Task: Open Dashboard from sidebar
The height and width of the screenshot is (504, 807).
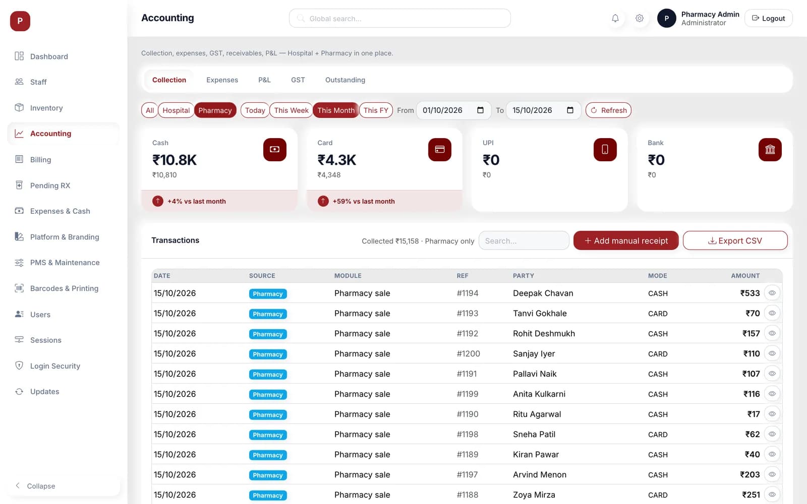Action: (64, 56)
